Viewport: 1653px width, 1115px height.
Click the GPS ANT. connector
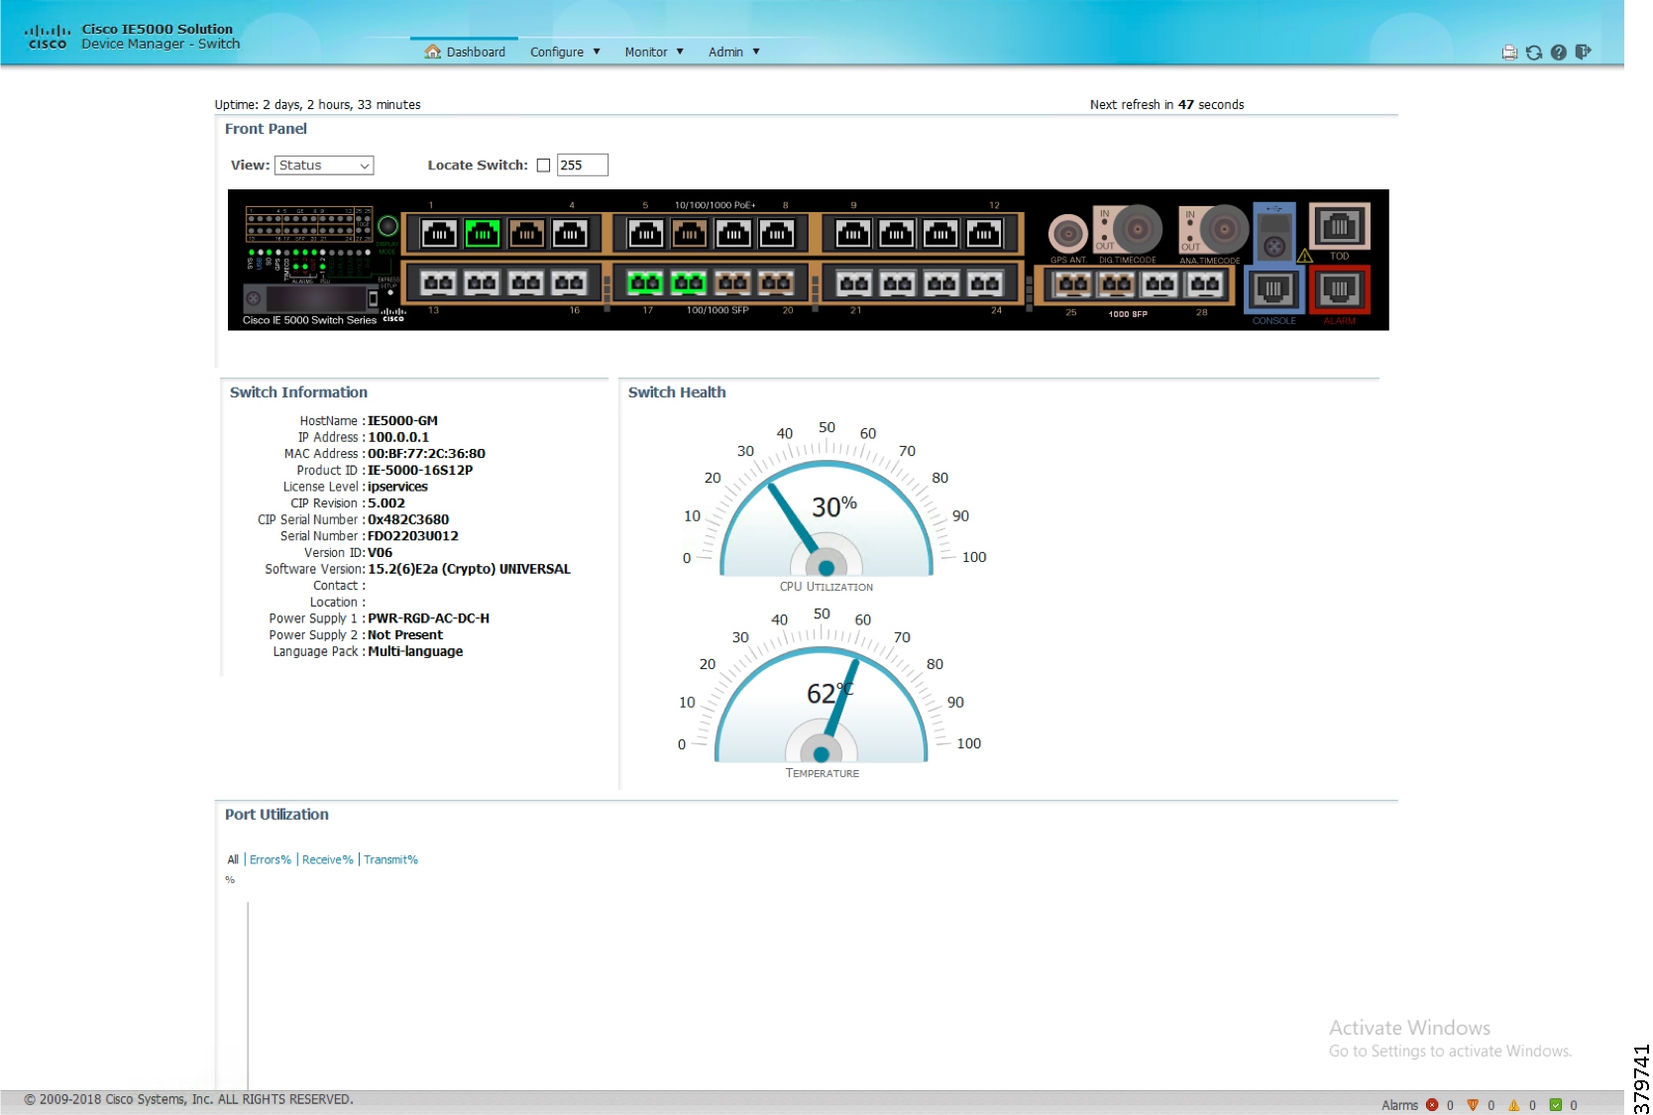(x=1067, y=233)
